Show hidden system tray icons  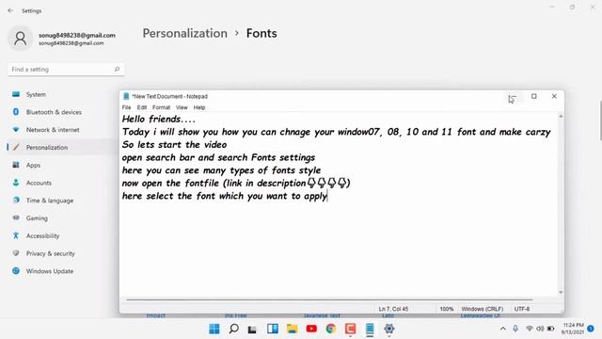pyautogui.click(x=502, y=329)
